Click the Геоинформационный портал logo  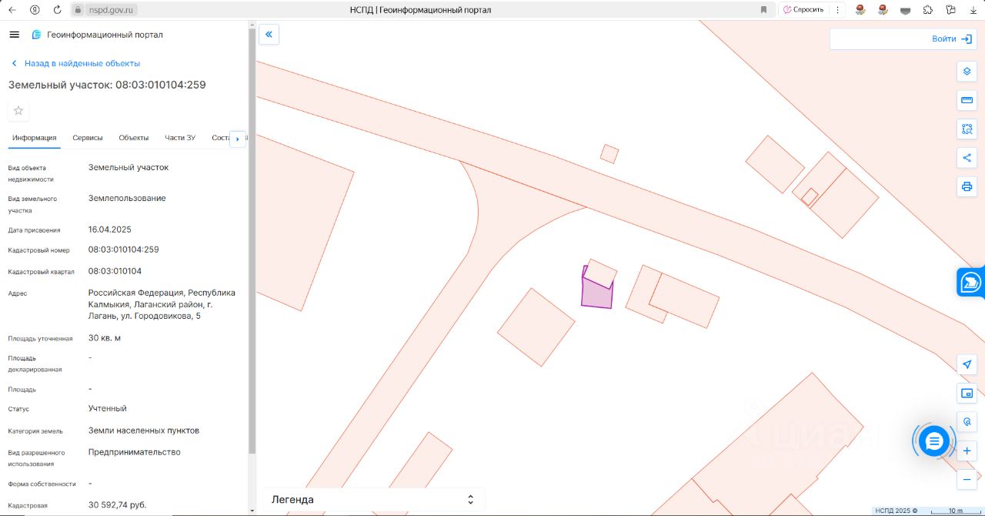(x=97, y=35)
